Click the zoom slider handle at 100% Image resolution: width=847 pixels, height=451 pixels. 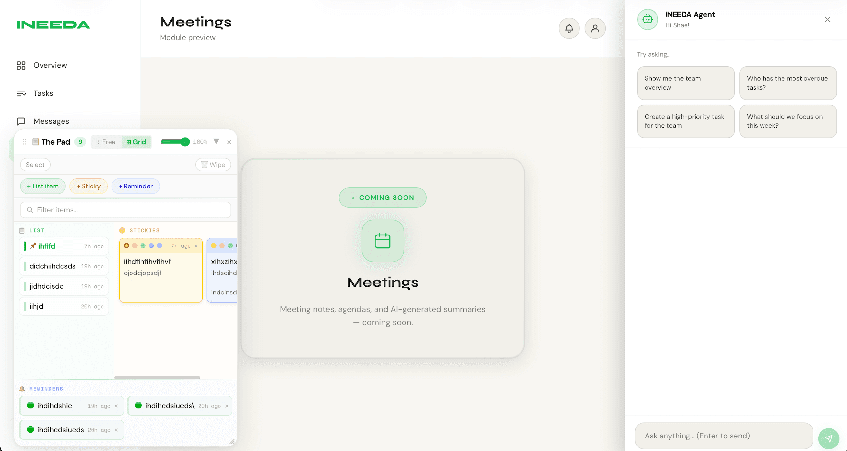click(x=185, y=142)
